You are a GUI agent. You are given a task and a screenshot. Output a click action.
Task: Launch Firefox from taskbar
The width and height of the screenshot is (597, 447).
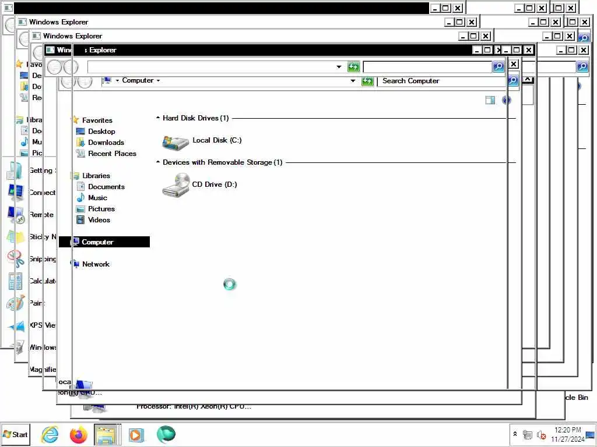click(79, 434)
